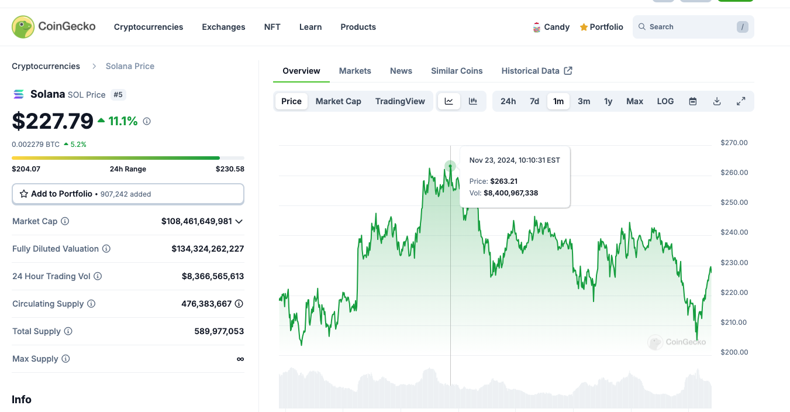Switch to candlestick chart view
Screen dimensions: 790x412
point(473,101)
